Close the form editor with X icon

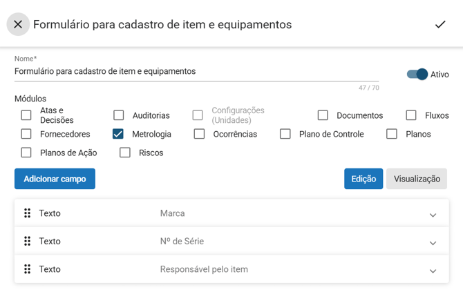(x=18, y=24)
